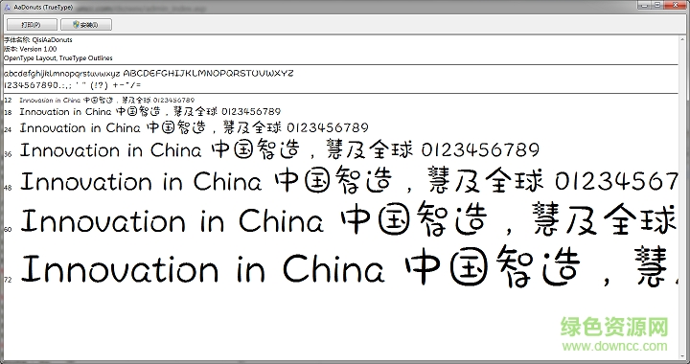Click the 打印(P) print button
690x364 pixels.
pos(32,25)
